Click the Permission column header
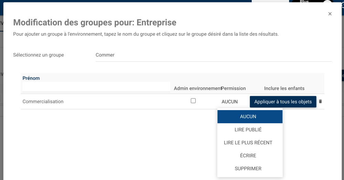344x180 pixels. point(234,88)
